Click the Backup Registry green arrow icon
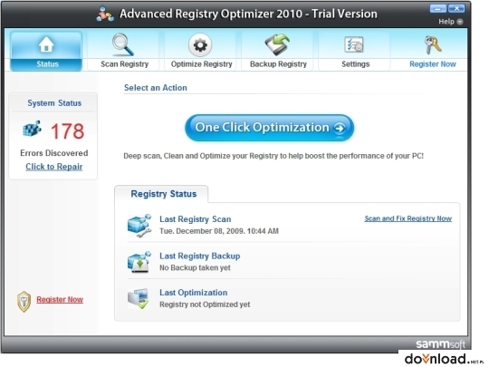Screen dimensions: 489x367 pos(277,44)
